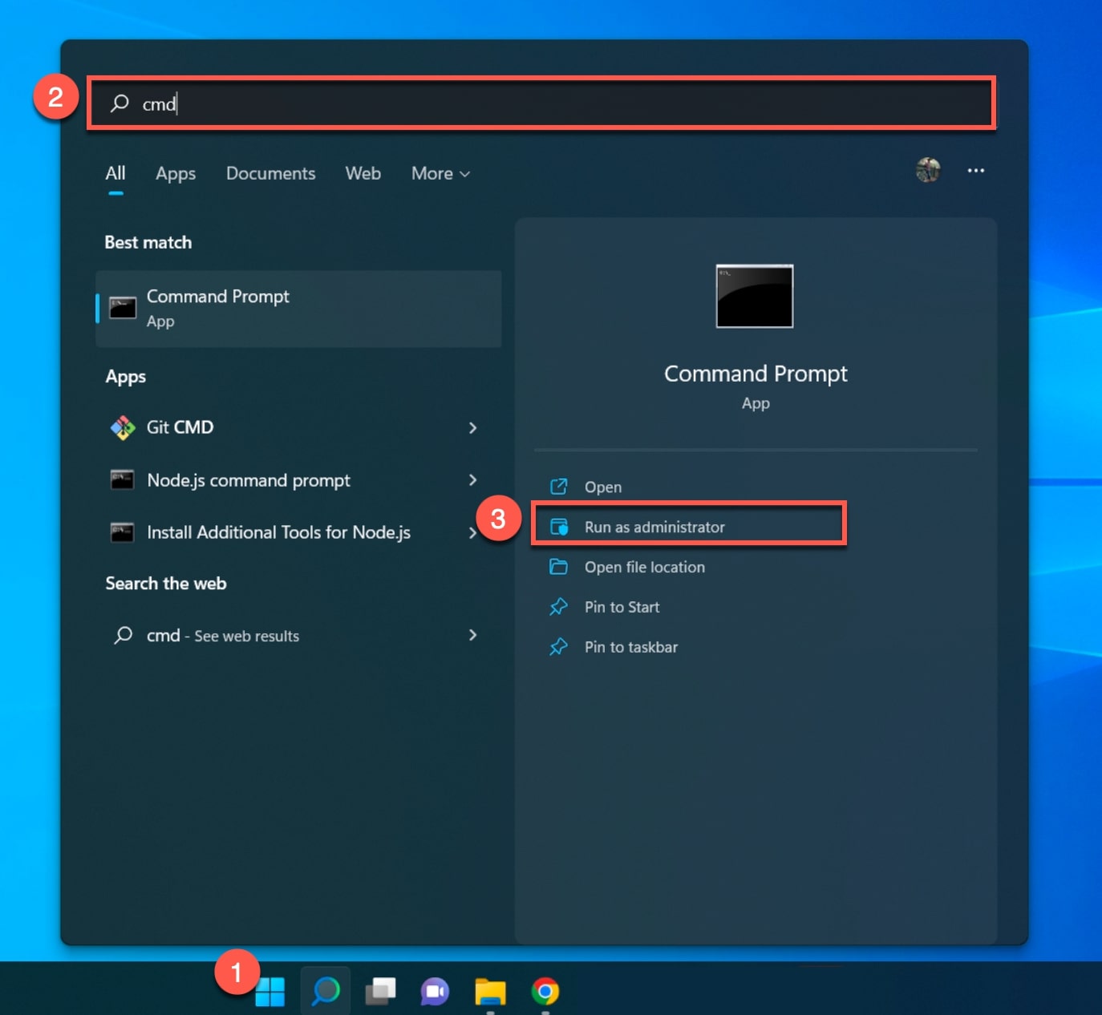The width and height of the screenshot is (1102, 1015).
Task: Click the magnifier icon in search box
Action: 120,103
